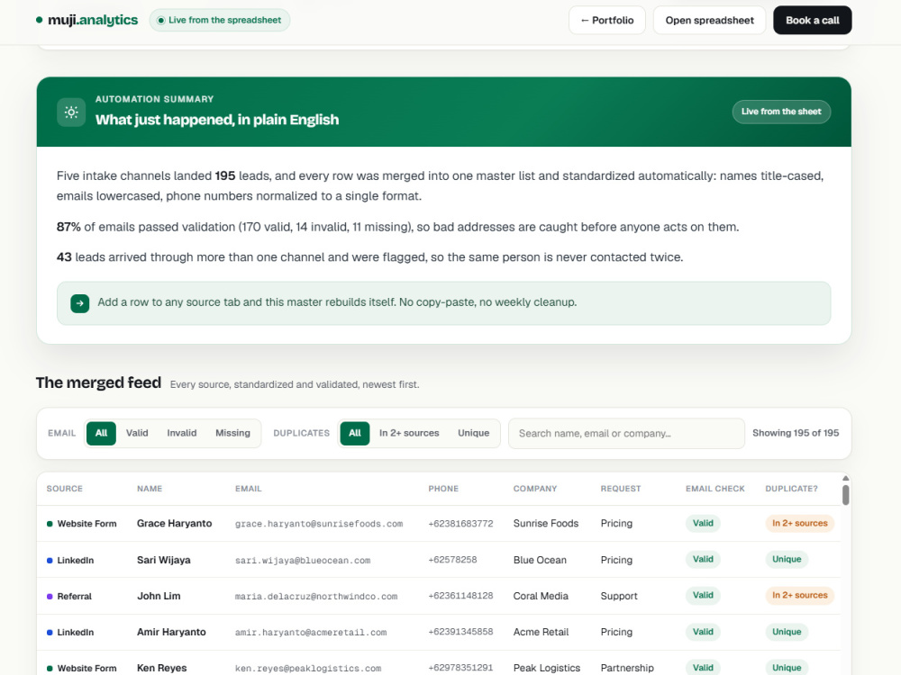This screenshot has width=901, height=675.
Task: Filter emails by Valid
Action: pos(137,434)
